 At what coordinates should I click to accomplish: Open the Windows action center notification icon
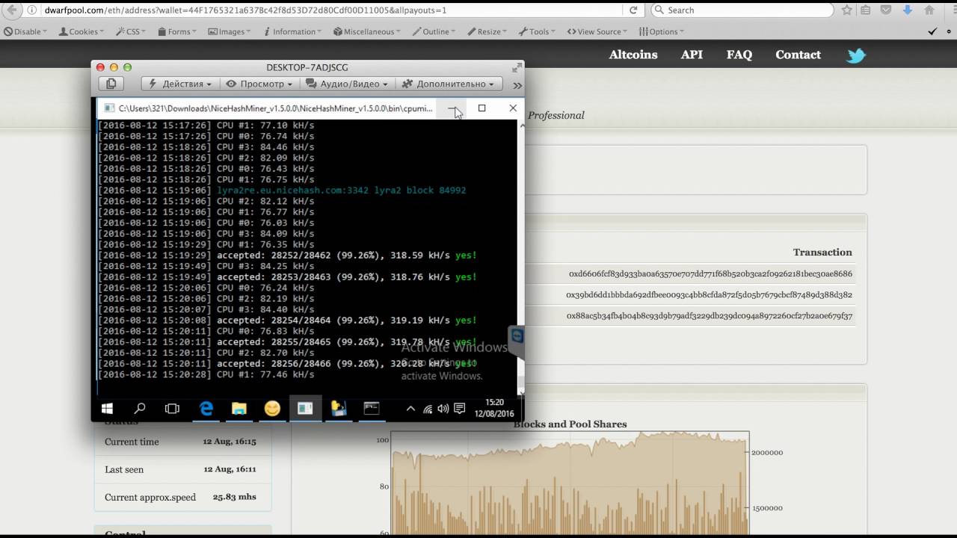[x=459, y=409]
